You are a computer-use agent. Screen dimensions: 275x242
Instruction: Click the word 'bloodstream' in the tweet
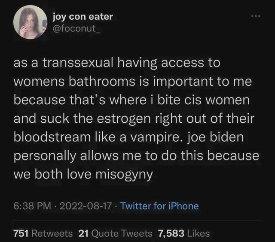click(52, 137)
